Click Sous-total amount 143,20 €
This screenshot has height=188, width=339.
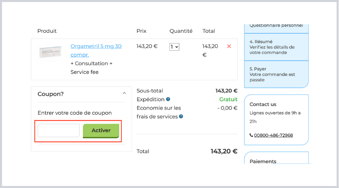click(227, 91)
